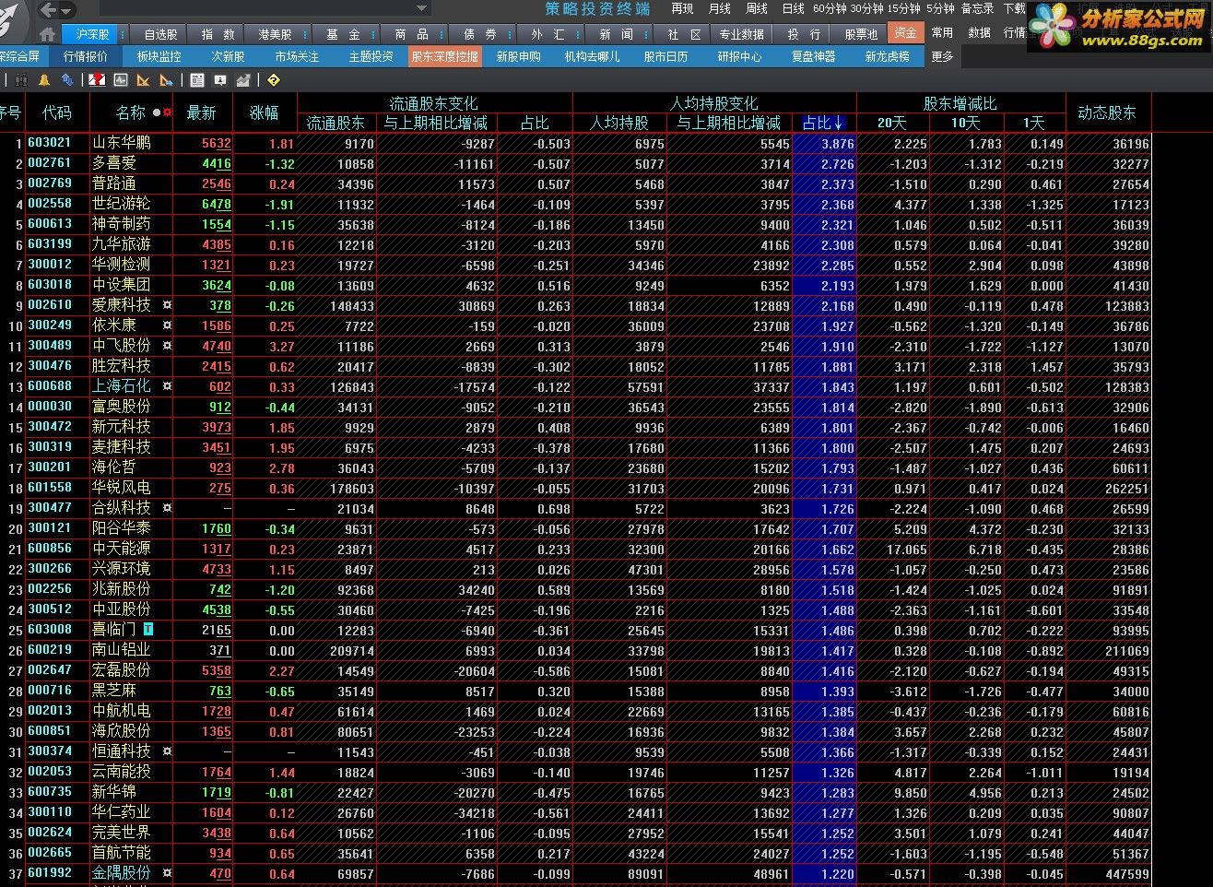Expand the 沪深股 tab dropdown dots

(x=122, y=34)
